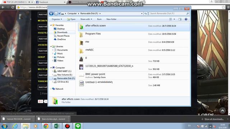Click the Google +1 button on webpage
This screenshot has width=230, height=129.
coord(41,101)
